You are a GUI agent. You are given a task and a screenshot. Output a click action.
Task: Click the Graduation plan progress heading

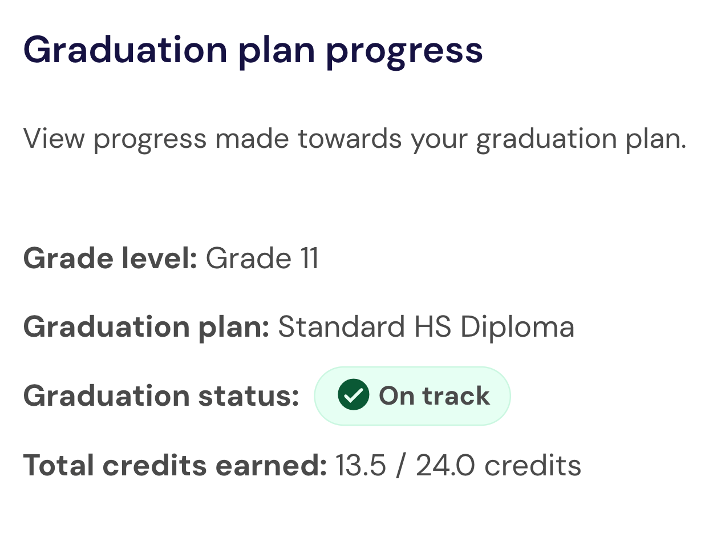253,50
